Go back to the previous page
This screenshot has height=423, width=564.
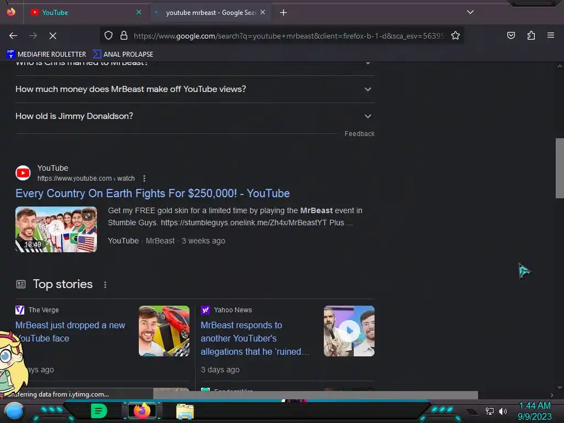point(13,36)
